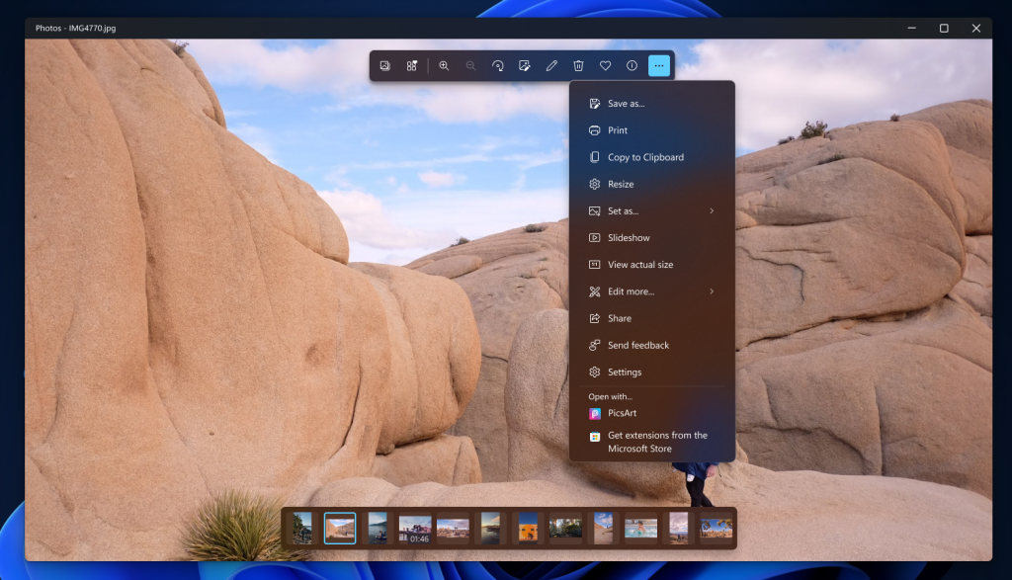Rotate the photo using the rotate icon

pyautogui.click(x=498, y=66)
